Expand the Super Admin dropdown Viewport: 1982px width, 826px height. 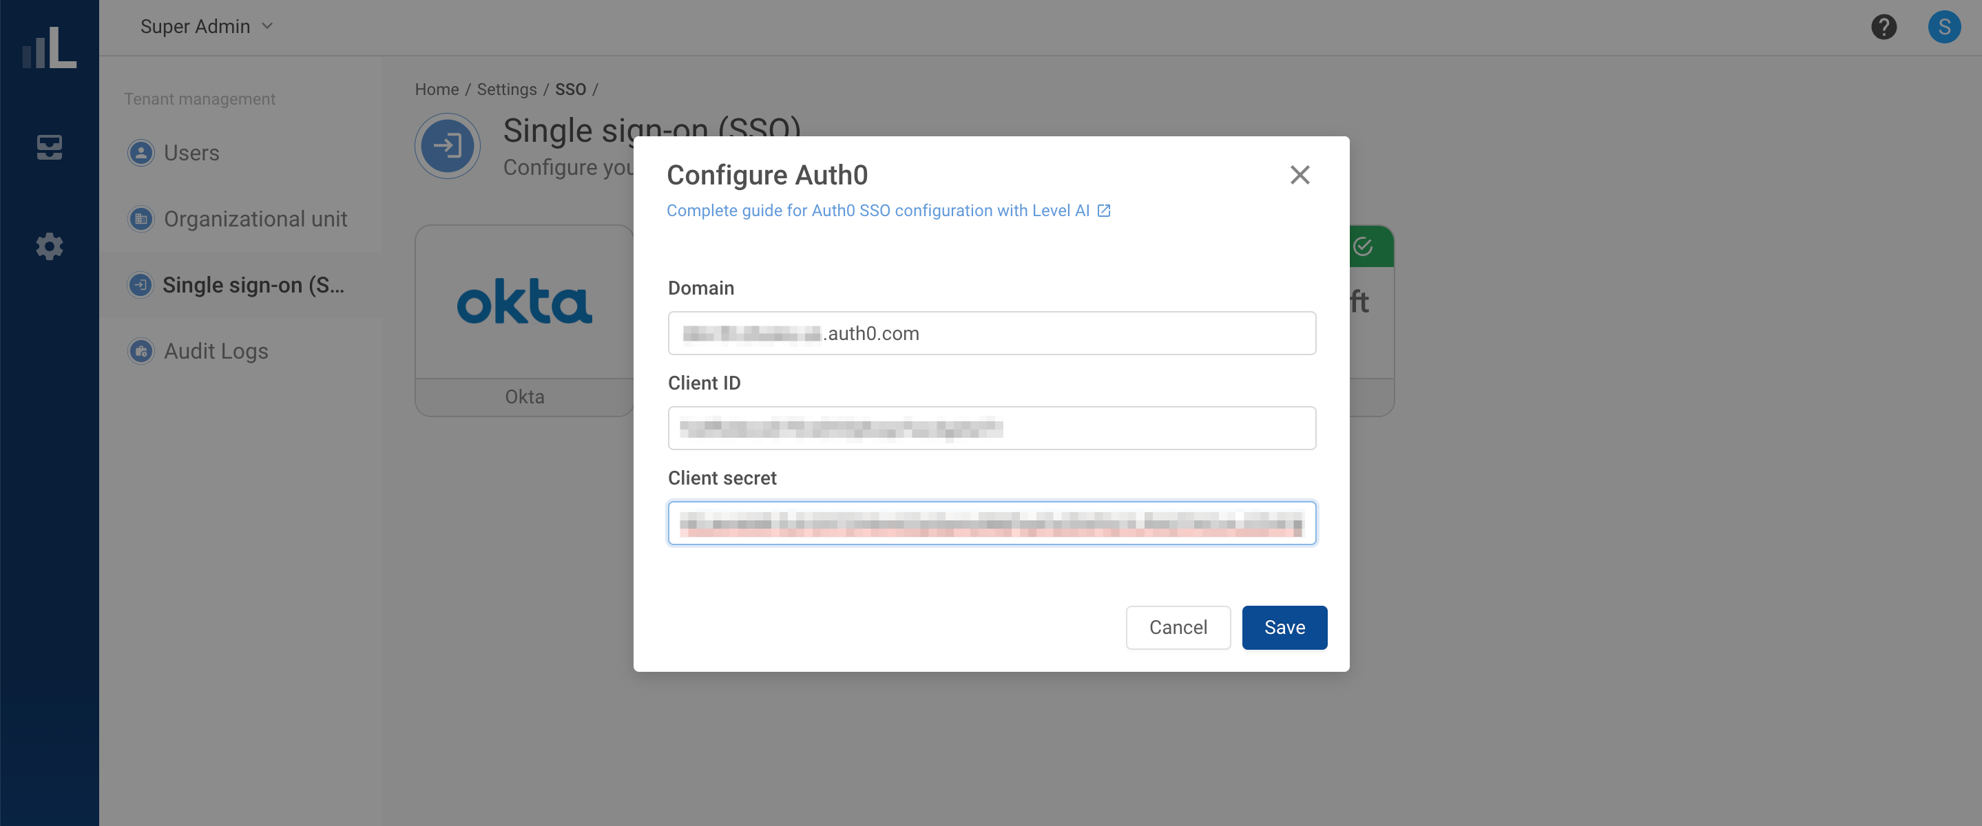206,26
